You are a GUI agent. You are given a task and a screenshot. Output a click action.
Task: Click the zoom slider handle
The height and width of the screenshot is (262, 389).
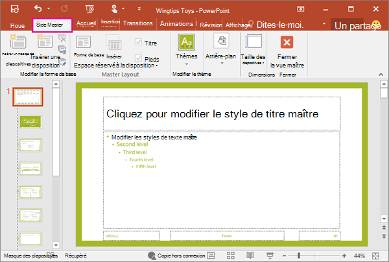tap(299, 256)
